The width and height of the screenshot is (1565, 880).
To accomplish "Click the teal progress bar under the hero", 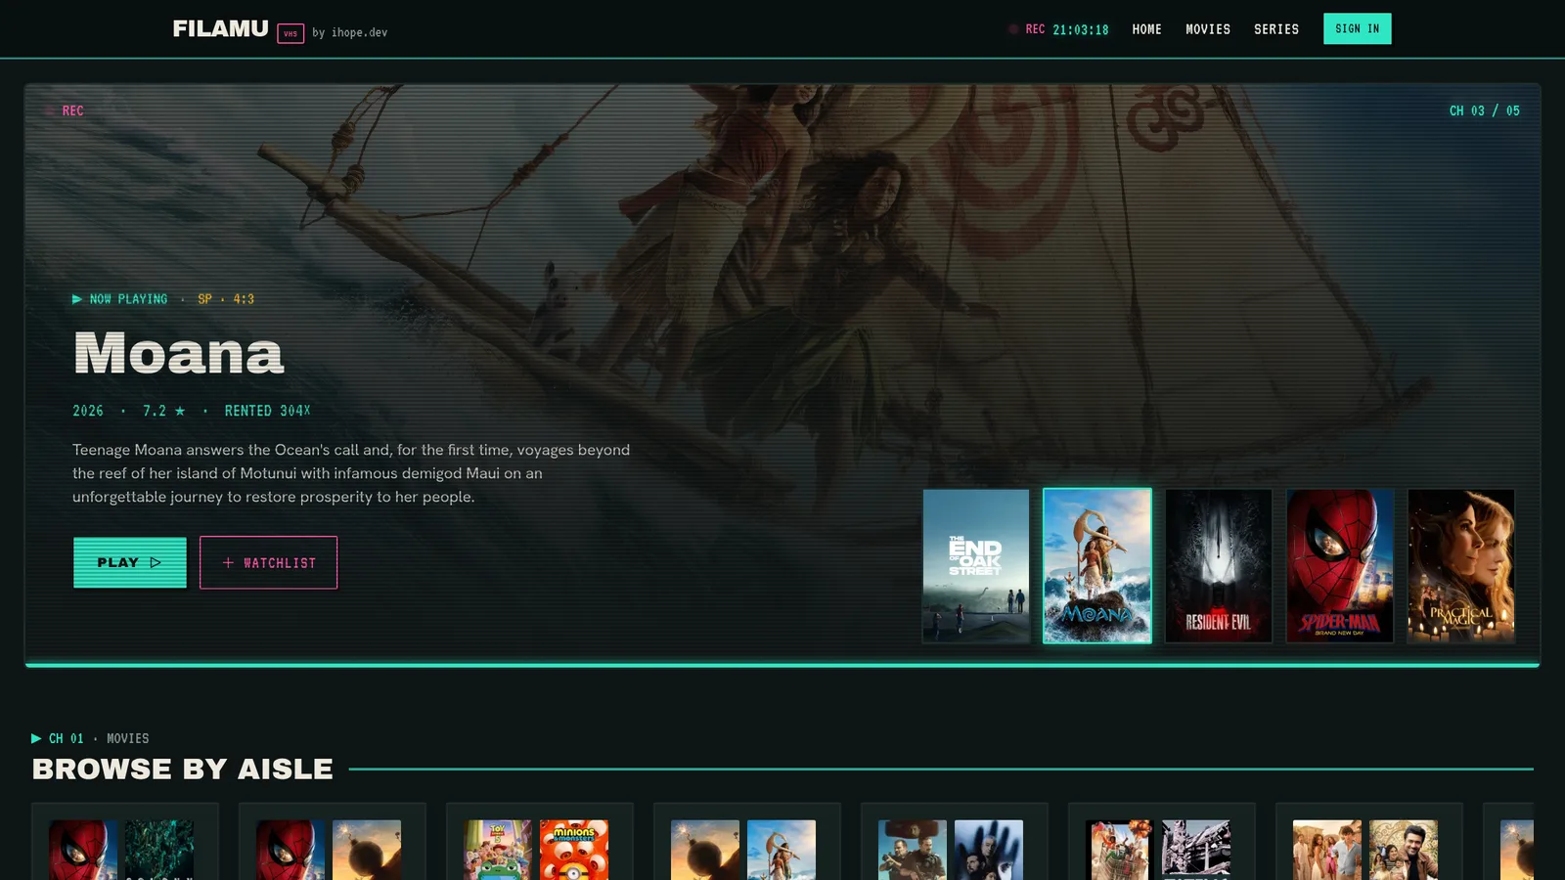I will (782, 665).
